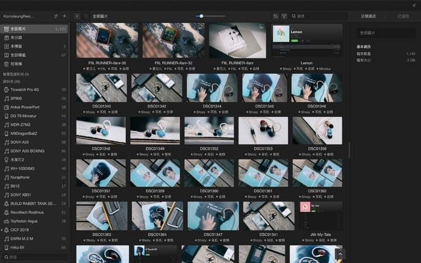The image size is (421, 263).
Task: Click the switch library icon beside KomoleungResi
Action: pyautogui.click(x=56, y=16)
